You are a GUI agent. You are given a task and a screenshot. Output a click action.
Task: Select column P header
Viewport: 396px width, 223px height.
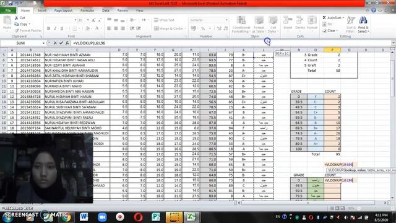coord(332,50)
